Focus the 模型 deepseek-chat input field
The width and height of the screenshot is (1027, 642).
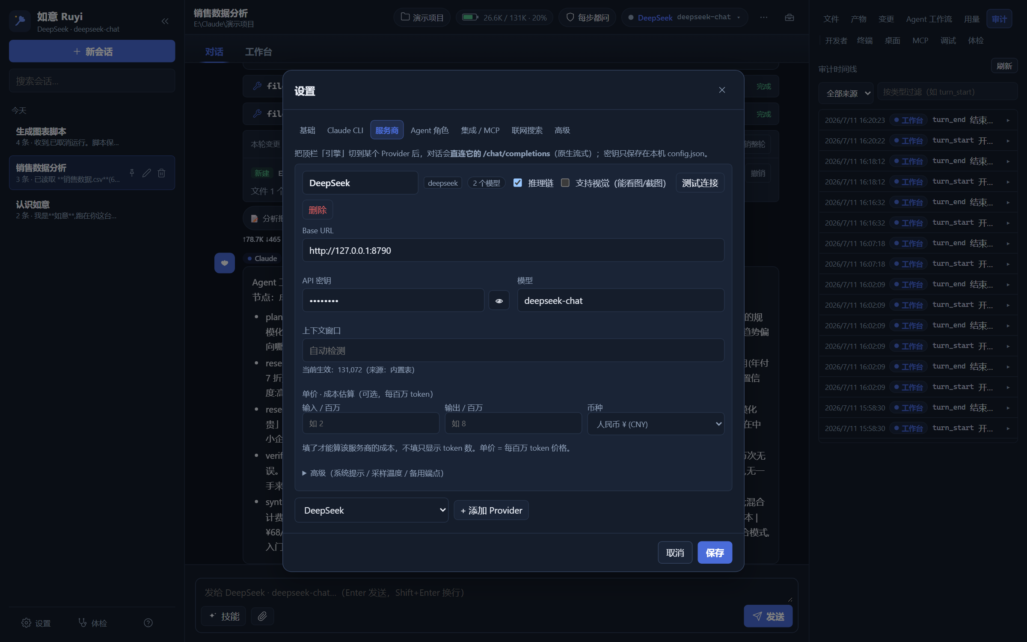620,300
